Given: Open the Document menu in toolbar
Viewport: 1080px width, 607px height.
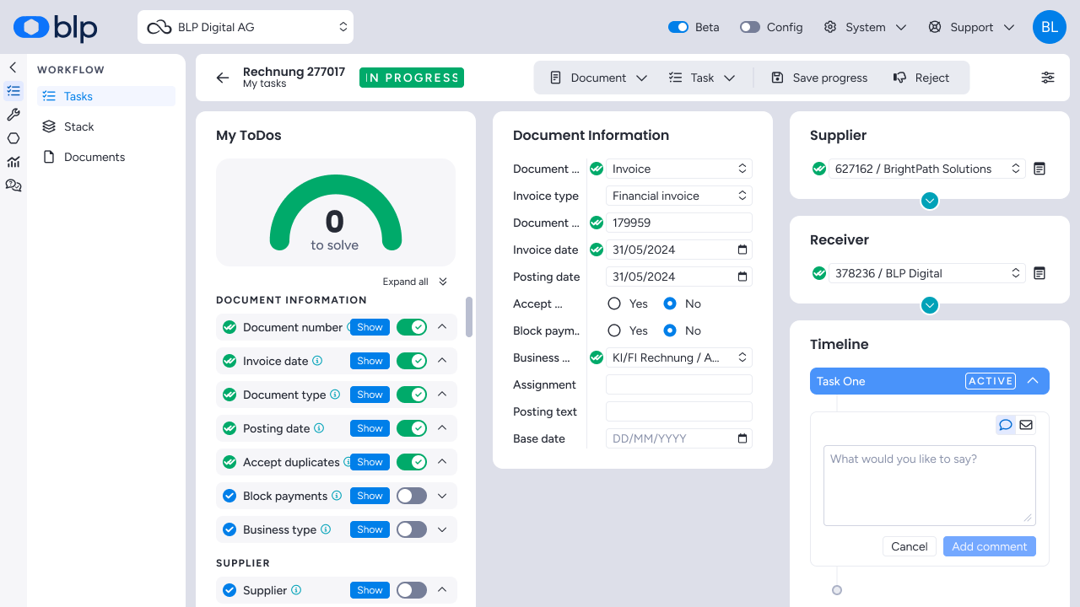Looking at the screenshot, I should click(x=598, y=78).
